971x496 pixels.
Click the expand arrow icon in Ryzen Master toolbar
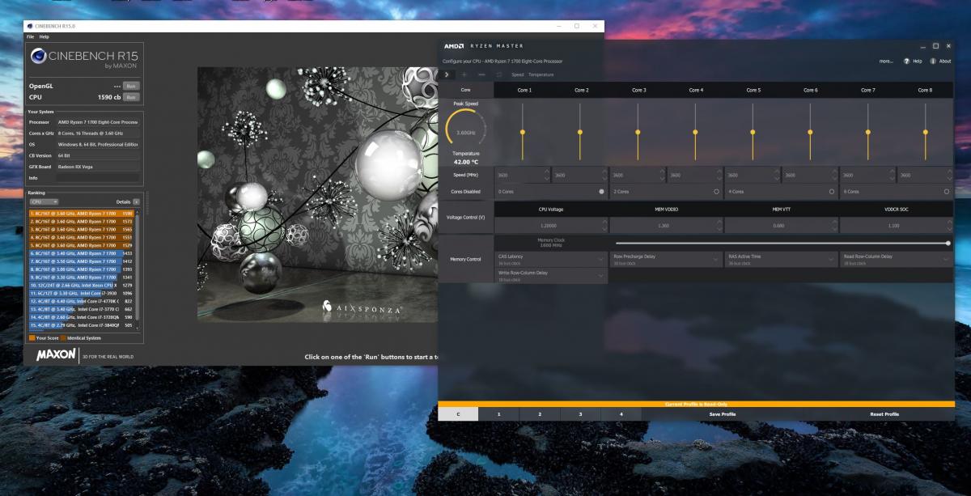446,74
